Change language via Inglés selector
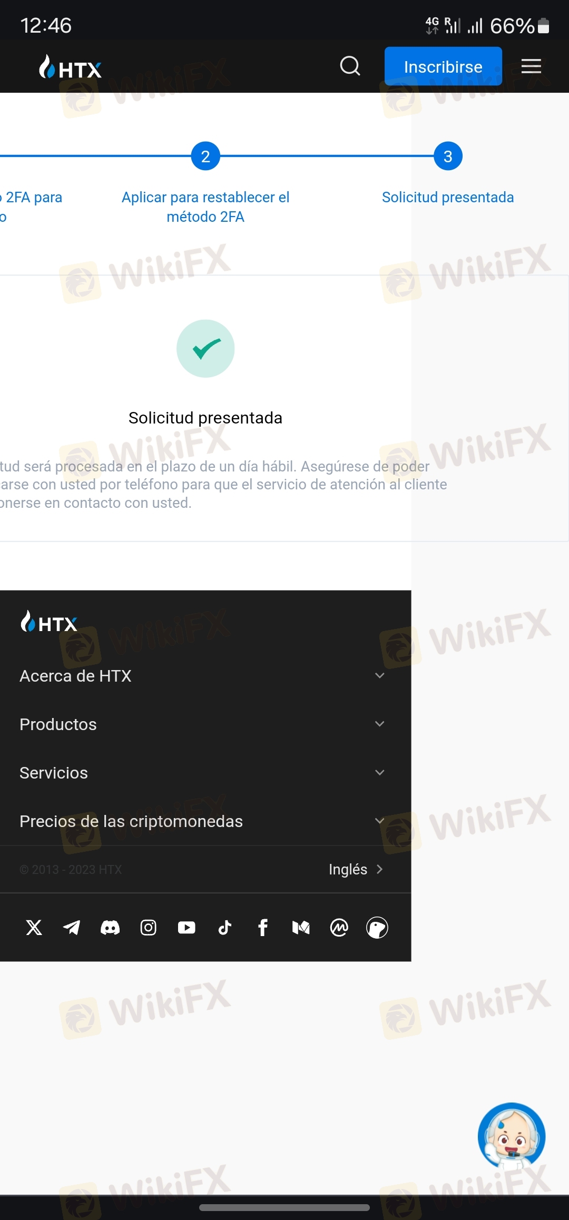Viewport: 569px width, 1220px height. pyautogui.click(x=356, y=869)
